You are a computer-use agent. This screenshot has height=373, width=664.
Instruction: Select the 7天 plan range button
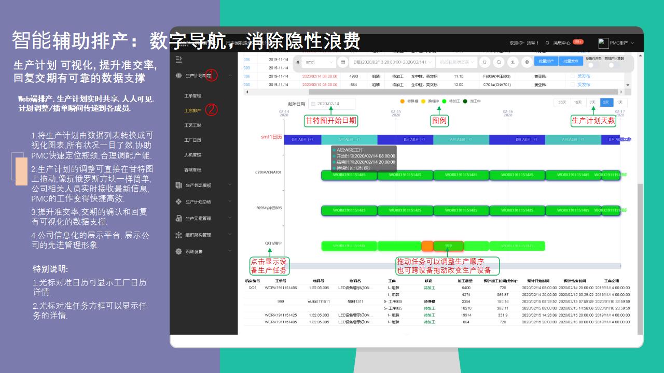pyautogui.click(x=592, y=103)
